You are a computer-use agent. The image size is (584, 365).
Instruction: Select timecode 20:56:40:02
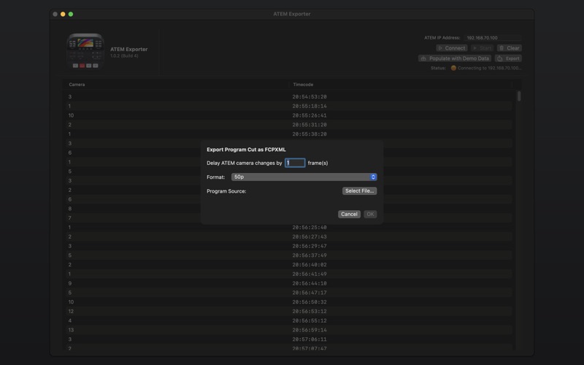pos(309,265)
